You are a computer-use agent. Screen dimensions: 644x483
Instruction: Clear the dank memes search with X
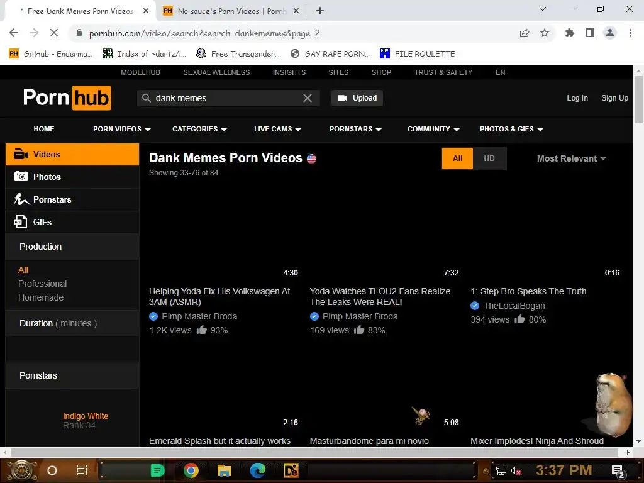(307, 98)
